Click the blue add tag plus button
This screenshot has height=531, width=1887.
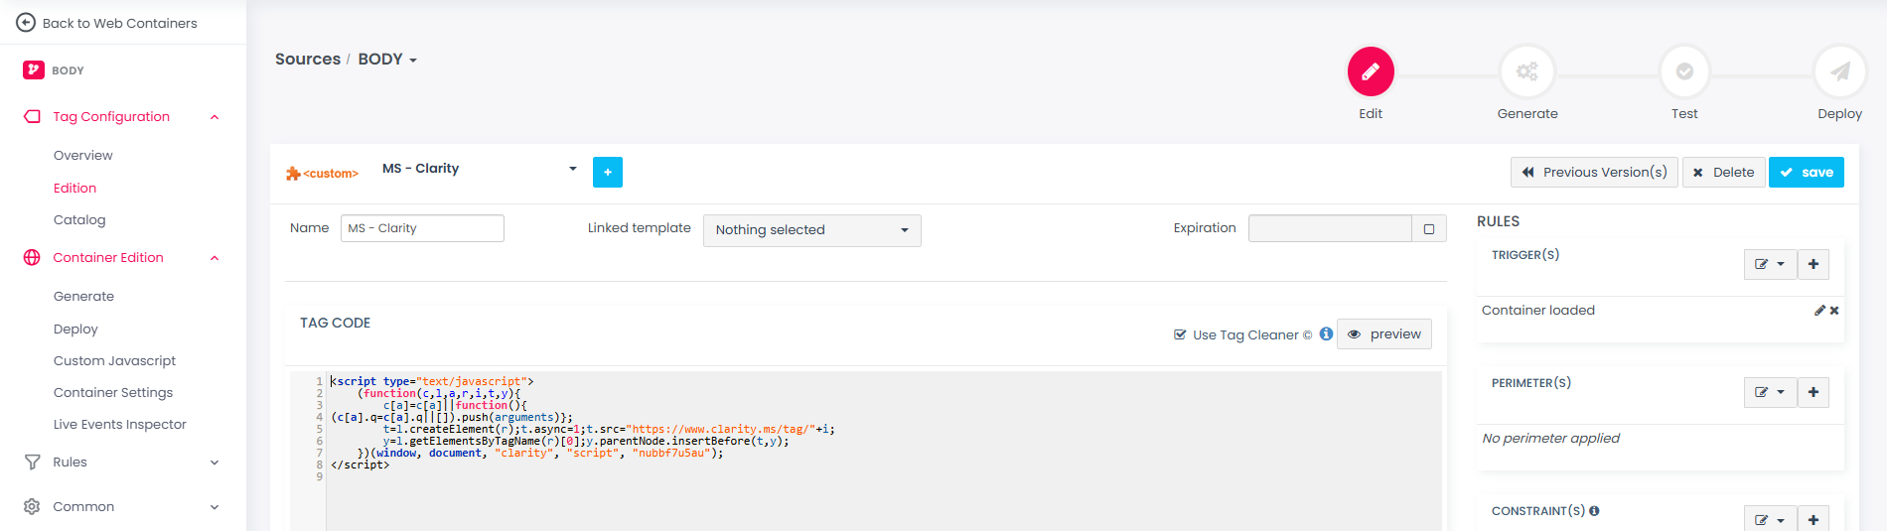(608, 172)
